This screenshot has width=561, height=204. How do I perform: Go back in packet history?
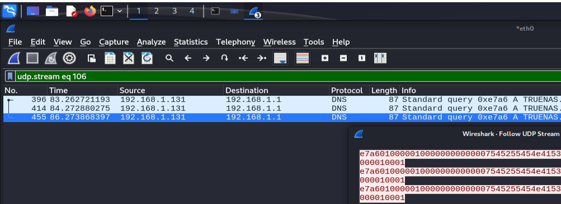click(x=188, y=58)
